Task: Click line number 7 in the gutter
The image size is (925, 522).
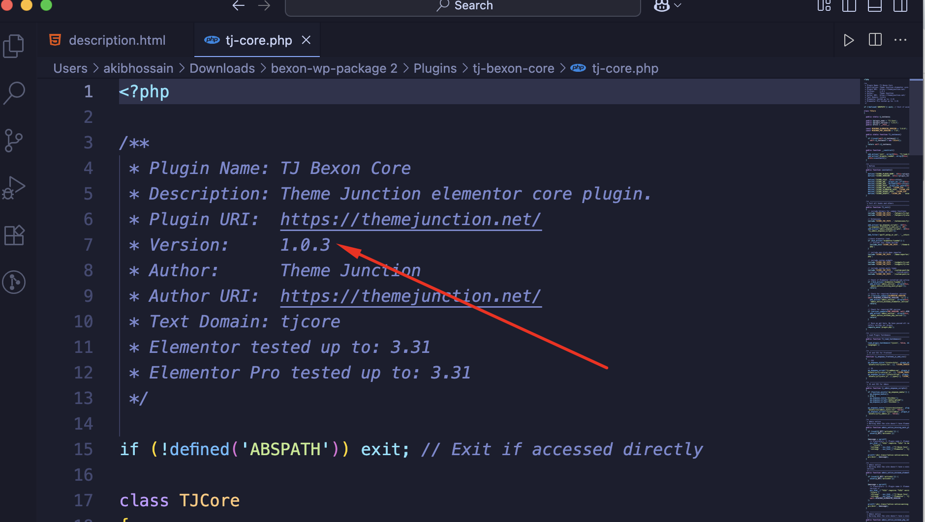Action: (88, 245)
